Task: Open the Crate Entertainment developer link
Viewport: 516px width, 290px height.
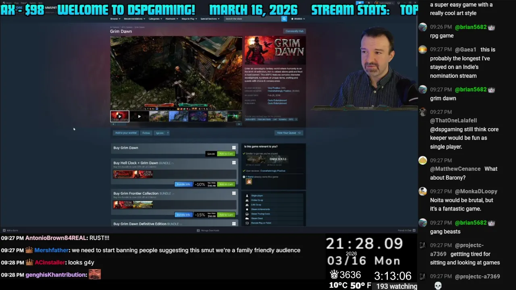Action: (x=277, y=100)
